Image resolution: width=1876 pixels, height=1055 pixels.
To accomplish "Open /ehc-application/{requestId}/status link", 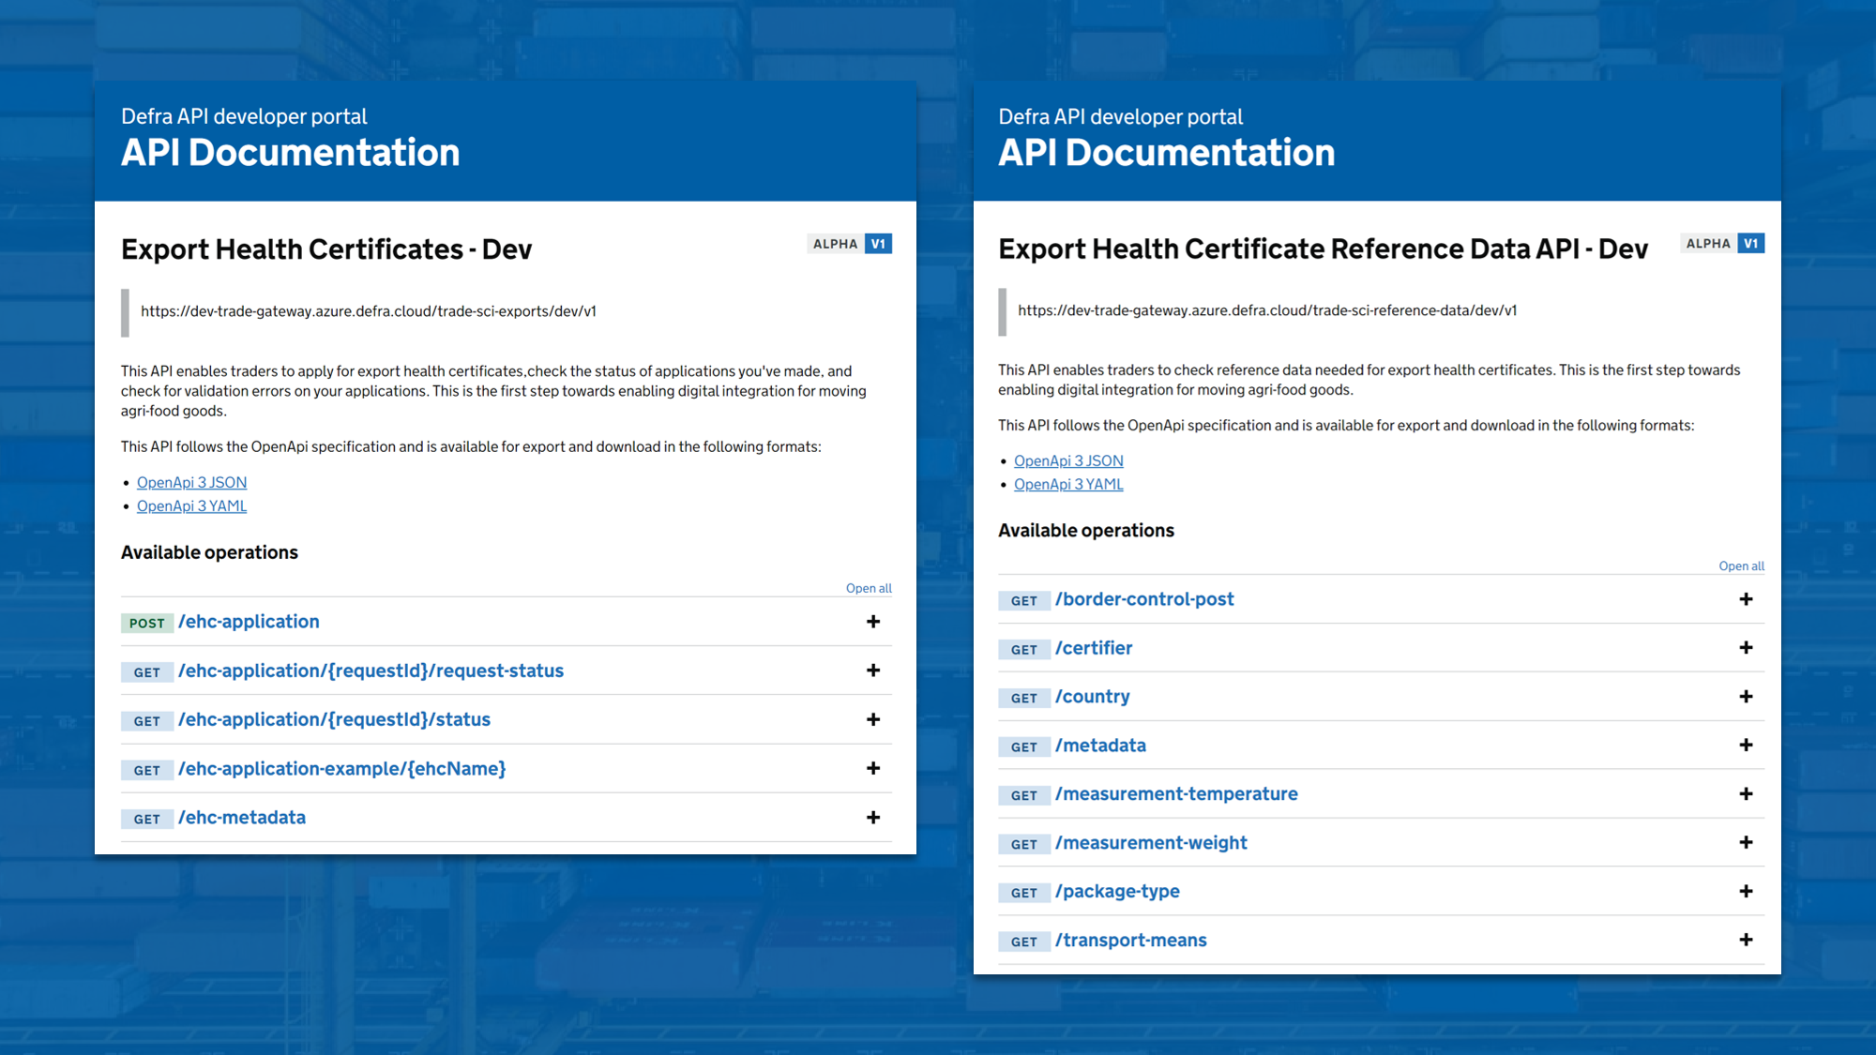I will pyautogui.click(x=334, y=719).
